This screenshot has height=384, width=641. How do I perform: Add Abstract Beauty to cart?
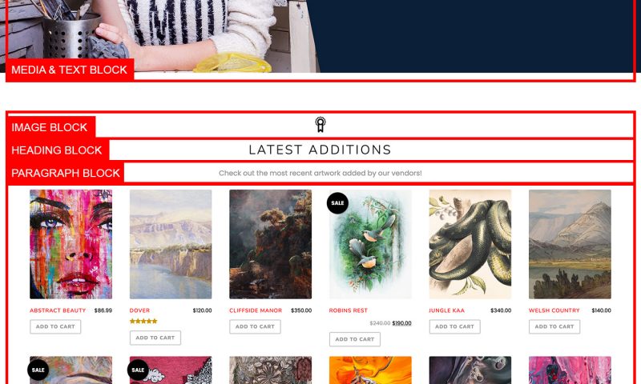click(55, 326)
